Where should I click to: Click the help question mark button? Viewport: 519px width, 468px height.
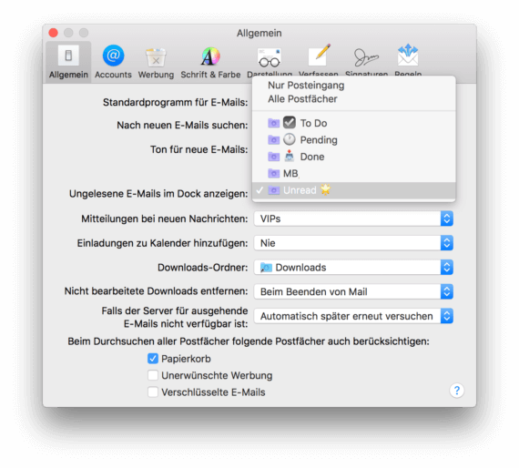[x=457, y=391]
